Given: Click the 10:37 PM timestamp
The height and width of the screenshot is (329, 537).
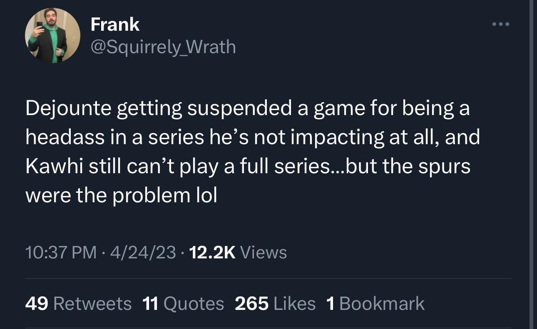Looking at the screenshot, I should tap(61, 252).
